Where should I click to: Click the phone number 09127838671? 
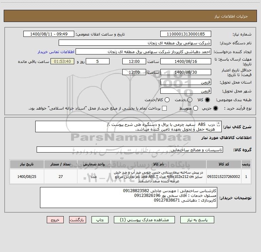click(x=167, y=200)
